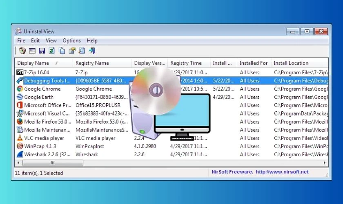Image resolution: width=343 pixels, height=204 pixels.
Task: Click registry name 'Office15.PROPLUSR'
Action: (x=98, y=105)
